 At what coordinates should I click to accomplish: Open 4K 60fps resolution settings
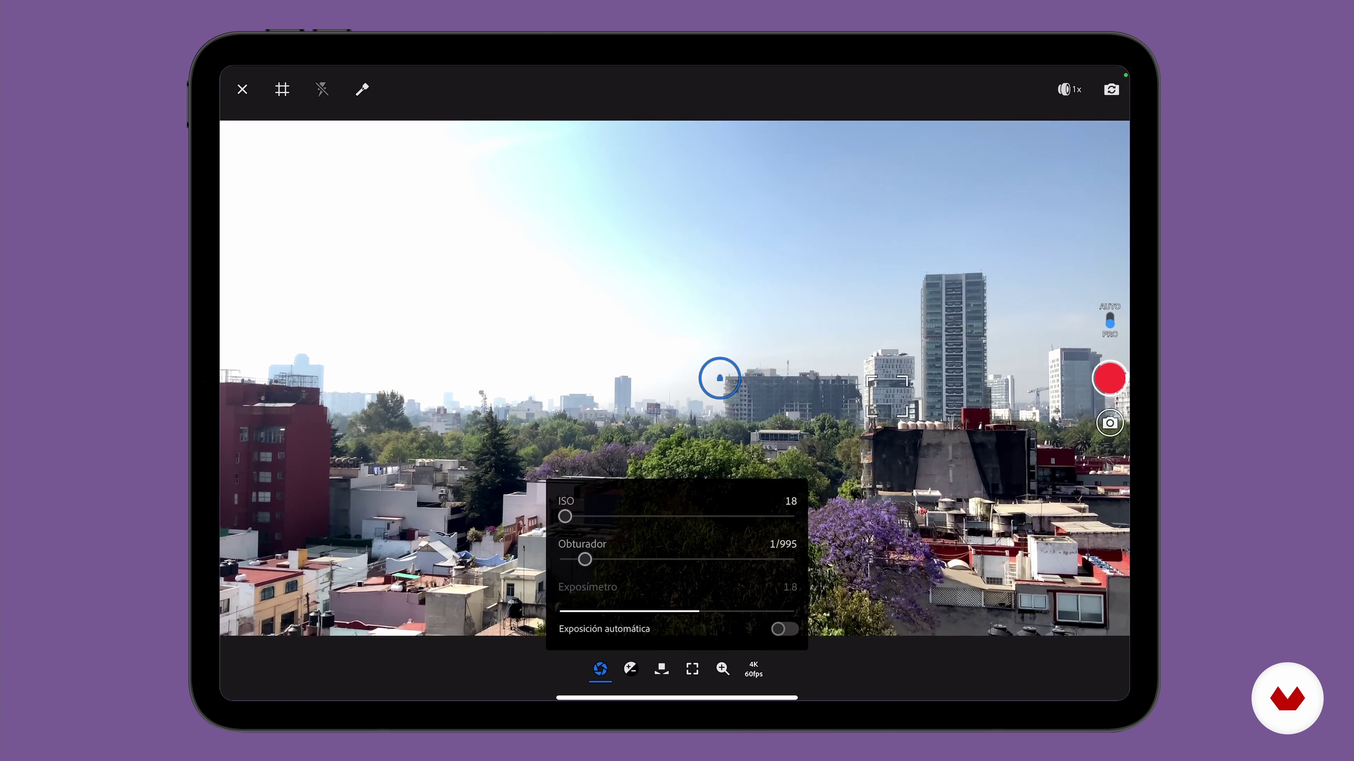point(753,669)
